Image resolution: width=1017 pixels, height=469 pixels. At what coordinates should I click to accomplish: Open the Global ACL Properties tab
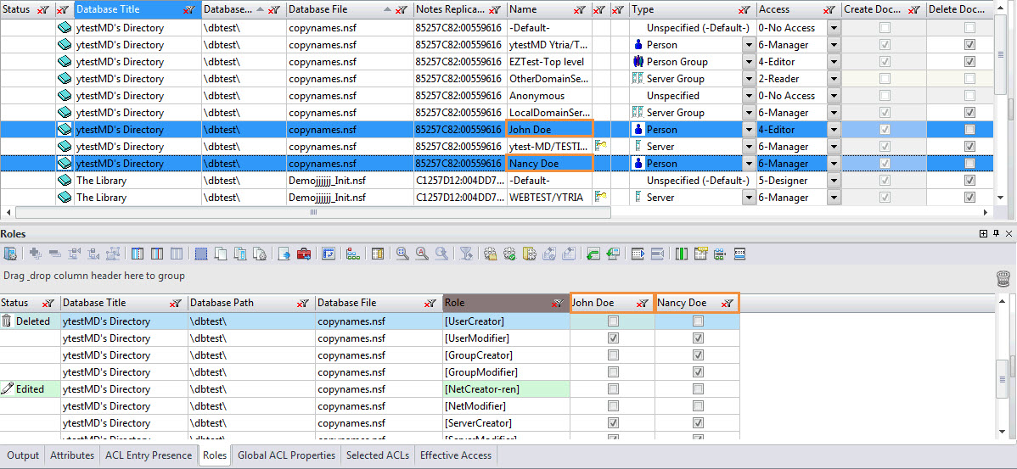point(287,455)
